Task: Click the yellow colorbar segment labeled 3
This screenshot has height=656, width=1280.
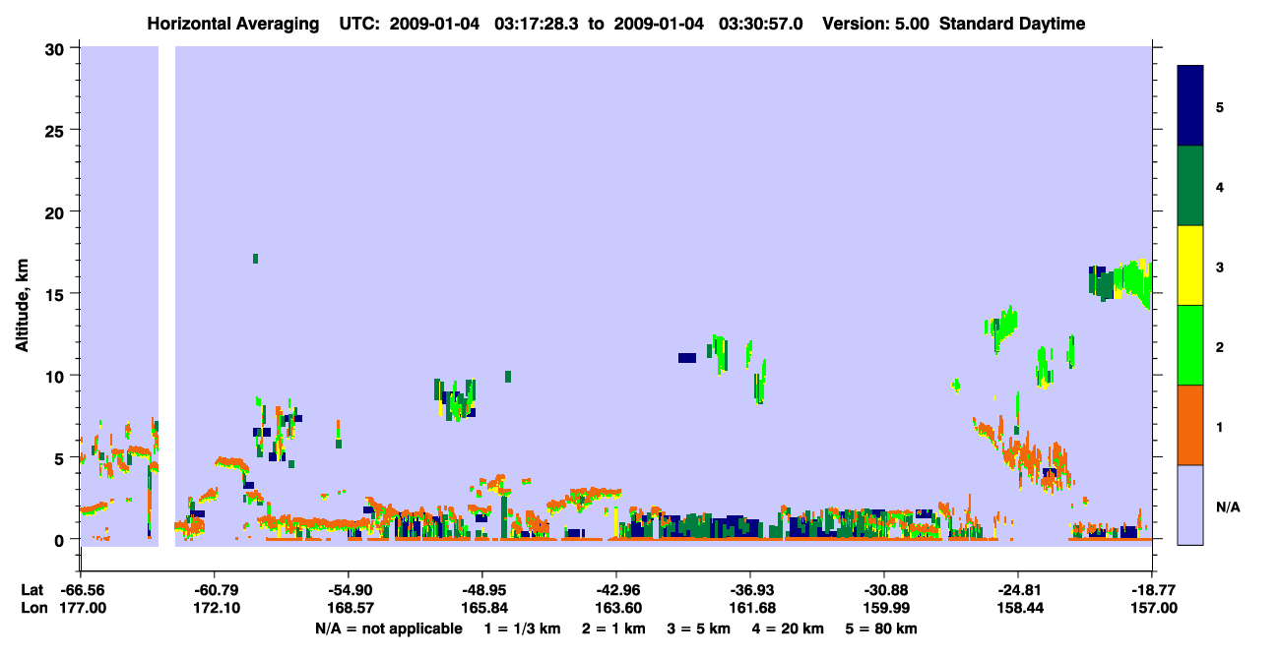Action: 1190,266
